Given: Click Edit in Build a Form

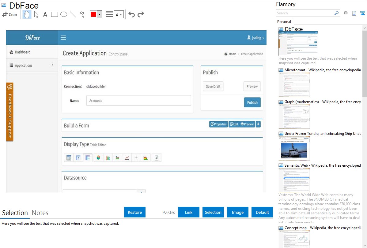Looking at the screenshot, I should click(x=234, y=124).
